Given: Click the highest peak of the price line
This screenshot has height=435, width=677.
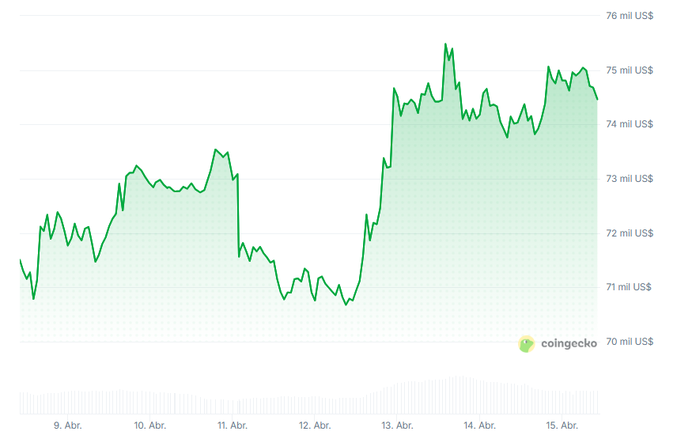Looking at the screenshot, I should tap(445, 44).
